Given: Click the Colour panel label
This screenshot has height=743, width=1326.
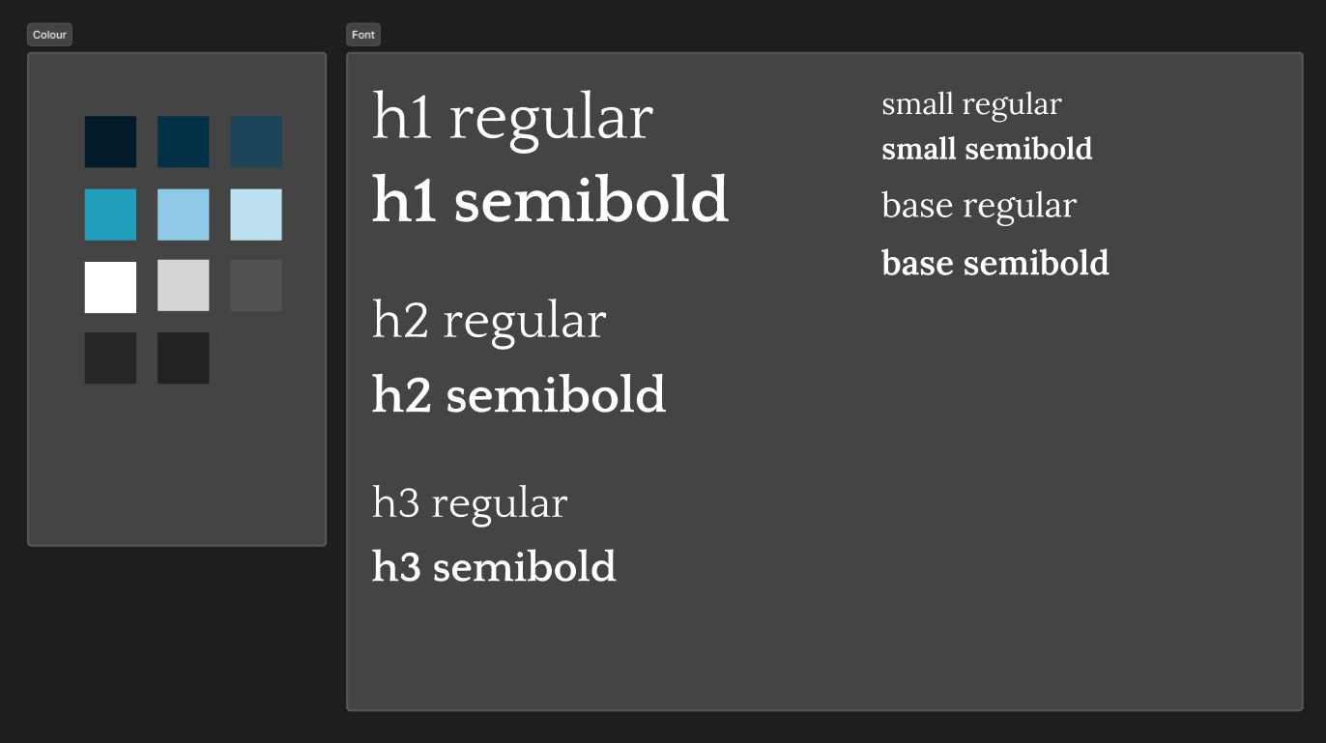Looking at the screenshot, I should [49, 34].
